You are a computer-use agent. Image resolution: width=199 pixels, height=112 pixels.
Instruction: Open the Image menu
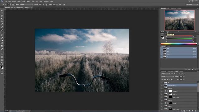coord(14,1)
